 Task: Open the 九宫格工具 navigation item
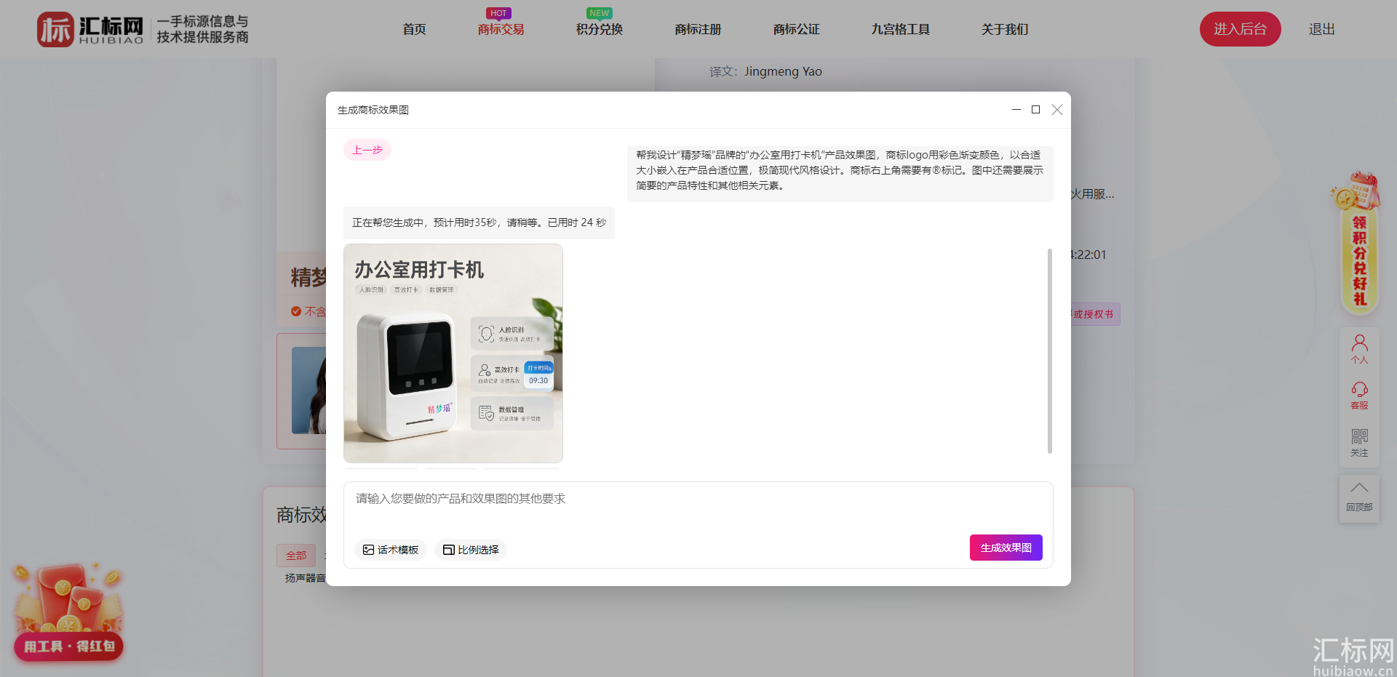click(x=901, y=29)
